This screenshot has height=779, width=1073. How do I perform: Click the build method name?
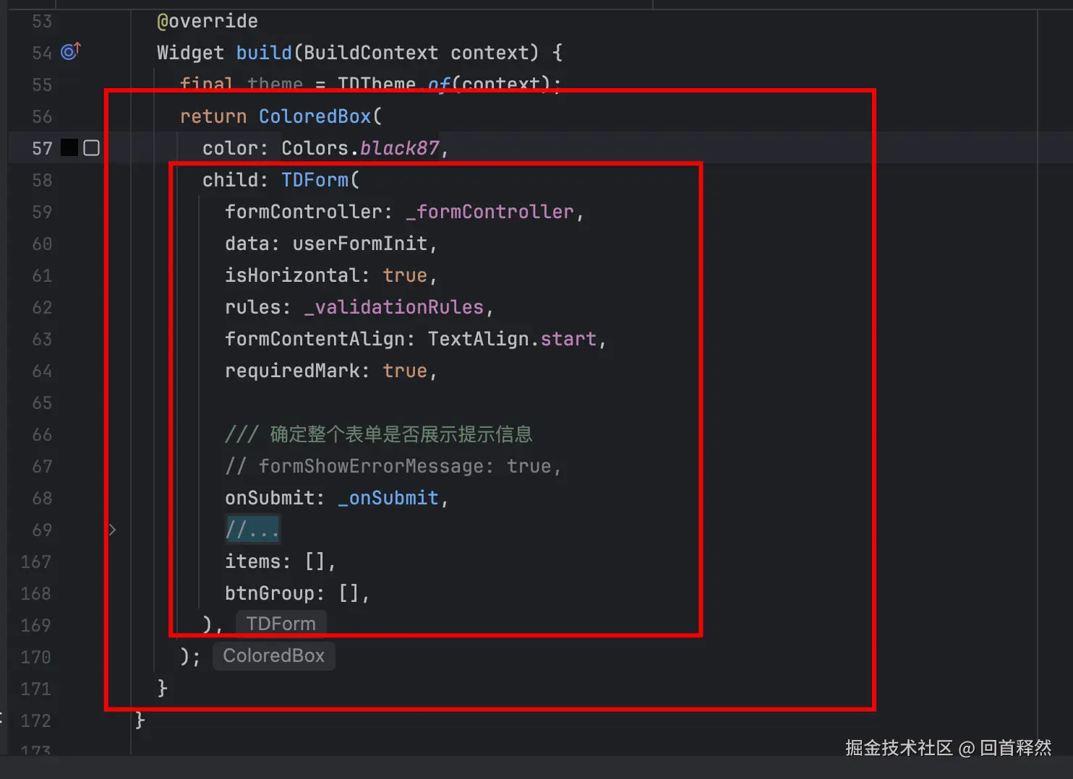tap(263, 53)
